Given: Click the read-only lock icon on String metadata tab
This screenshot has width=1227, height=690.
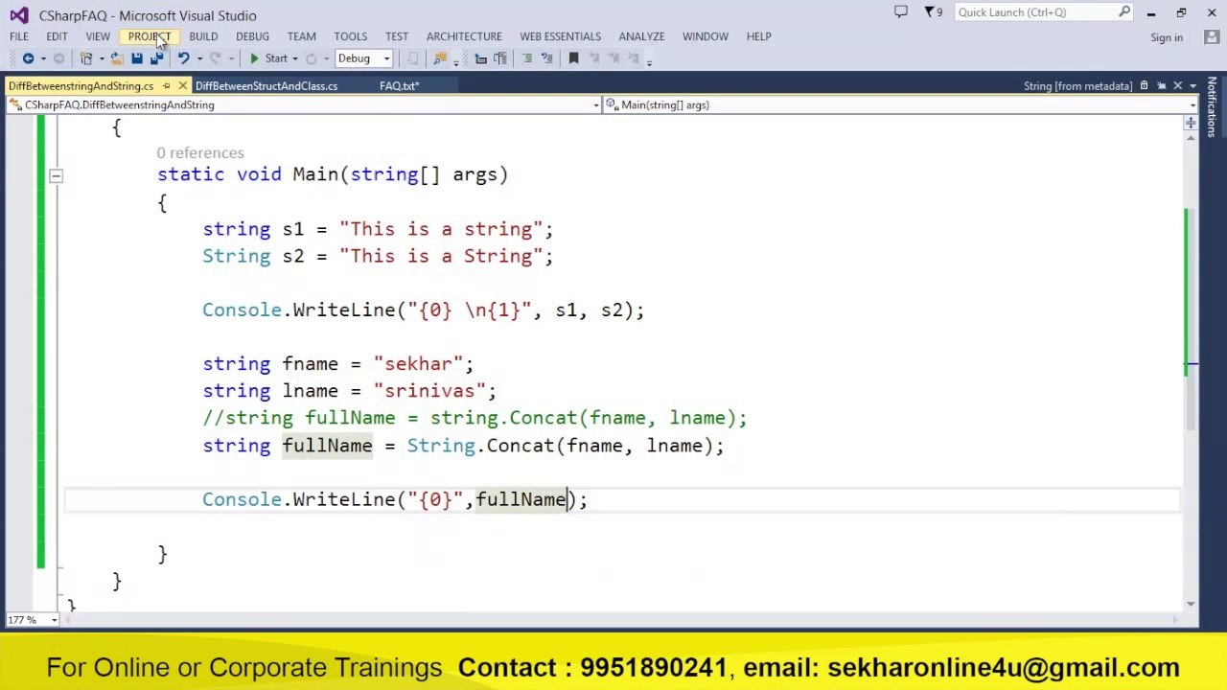Looking at the screenshot, I should pos(1144,86).
